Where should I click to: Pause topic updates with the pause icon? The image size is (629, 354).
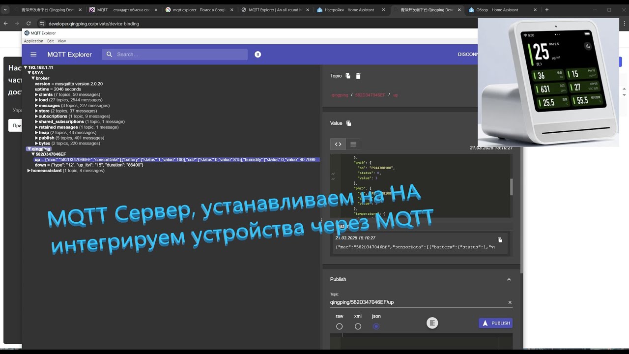click(258, 55)
